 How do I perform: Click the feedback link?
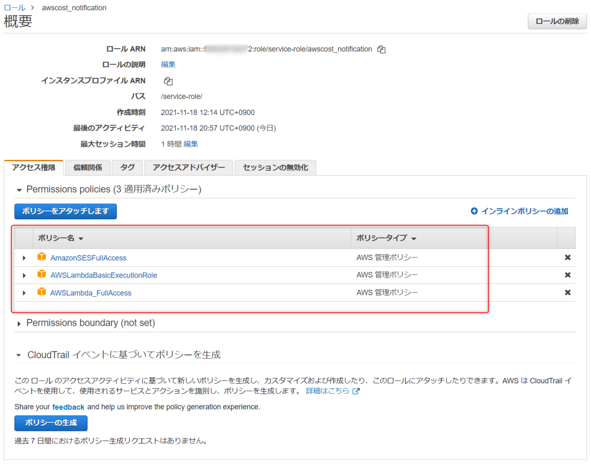pyautogui.click(x=68, y=407)
